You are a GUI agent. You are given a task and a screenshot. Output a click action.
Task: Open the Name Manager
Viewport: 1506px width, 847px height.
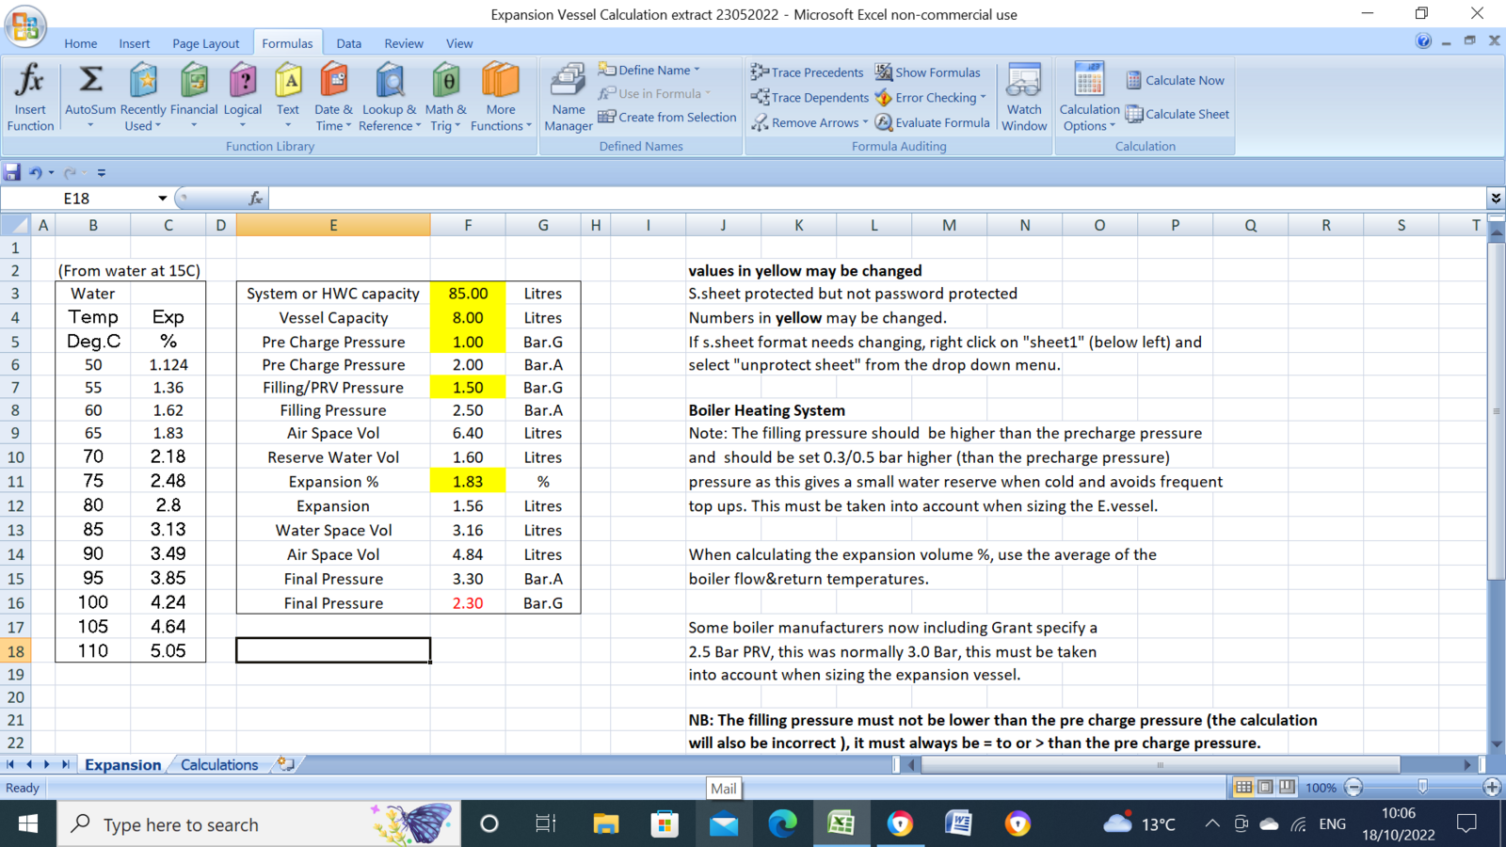click(568, 96)
